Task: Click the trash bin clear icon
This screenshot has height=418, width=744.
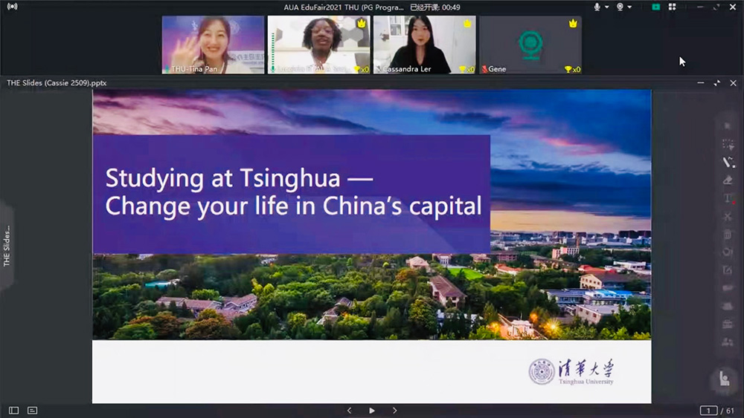Action: point(728,235)
